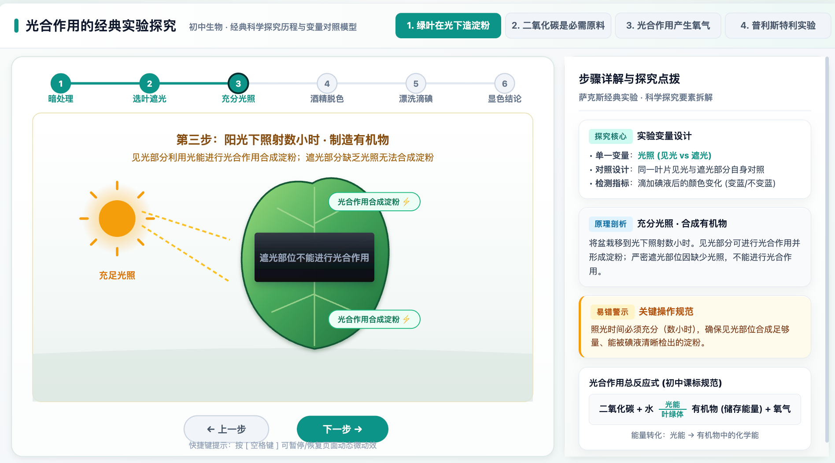Click the 快捷键提示 hint text
835x463 pixels.
click(x=283, y=445)
